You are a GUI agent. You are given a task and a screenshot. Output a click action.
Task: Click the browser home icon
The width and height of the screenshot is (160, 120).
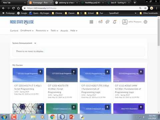click(18, 8)
